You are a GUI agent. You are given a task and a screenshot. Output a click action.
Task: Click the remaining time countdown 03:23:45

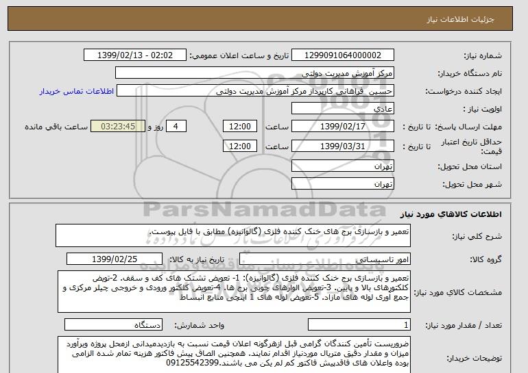[x=118, y=127]
